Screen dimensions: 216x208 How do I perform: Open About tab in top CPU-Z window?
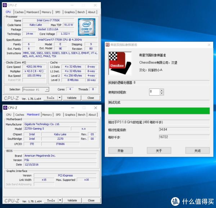(x=91, y=12)
